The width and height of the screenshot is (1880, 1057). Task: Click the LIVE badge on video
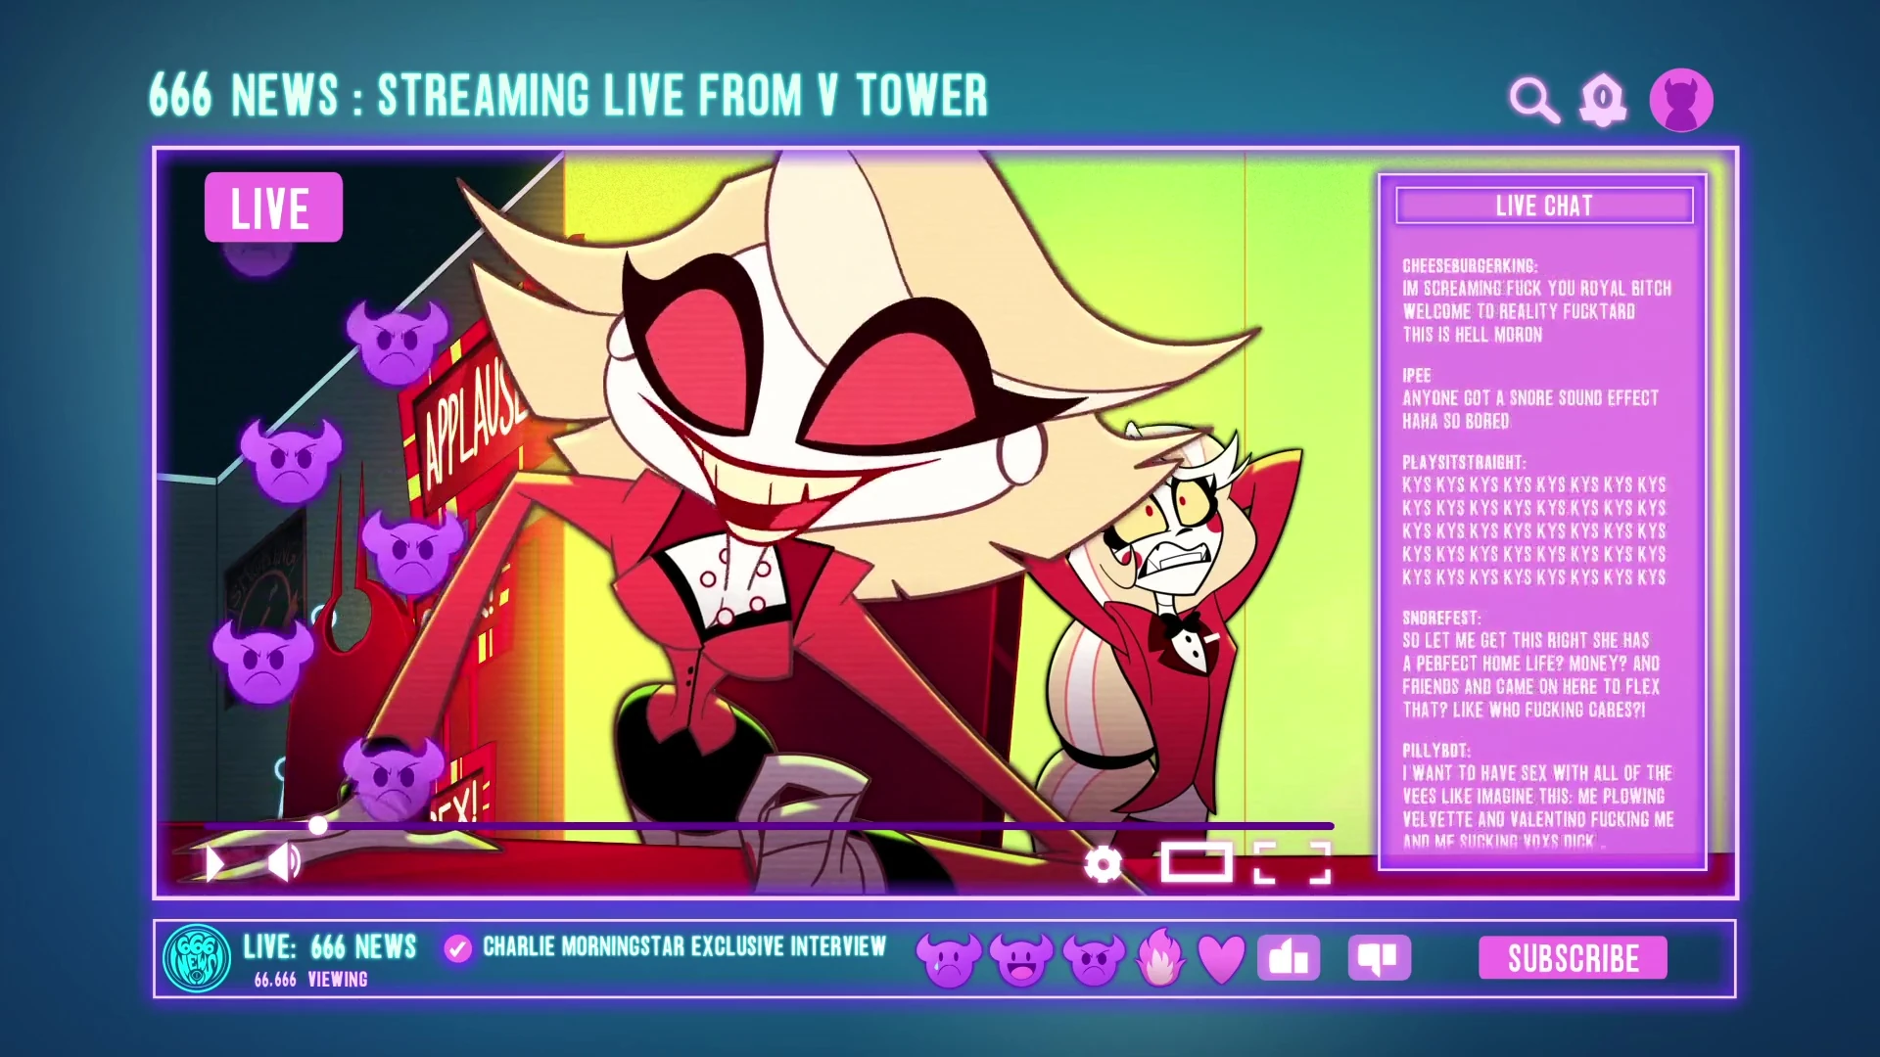pos(273,207)
